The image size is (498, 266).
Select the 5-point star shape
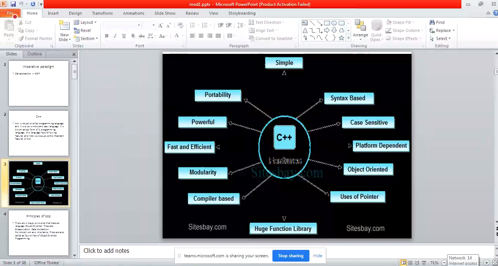click(341, 38)
